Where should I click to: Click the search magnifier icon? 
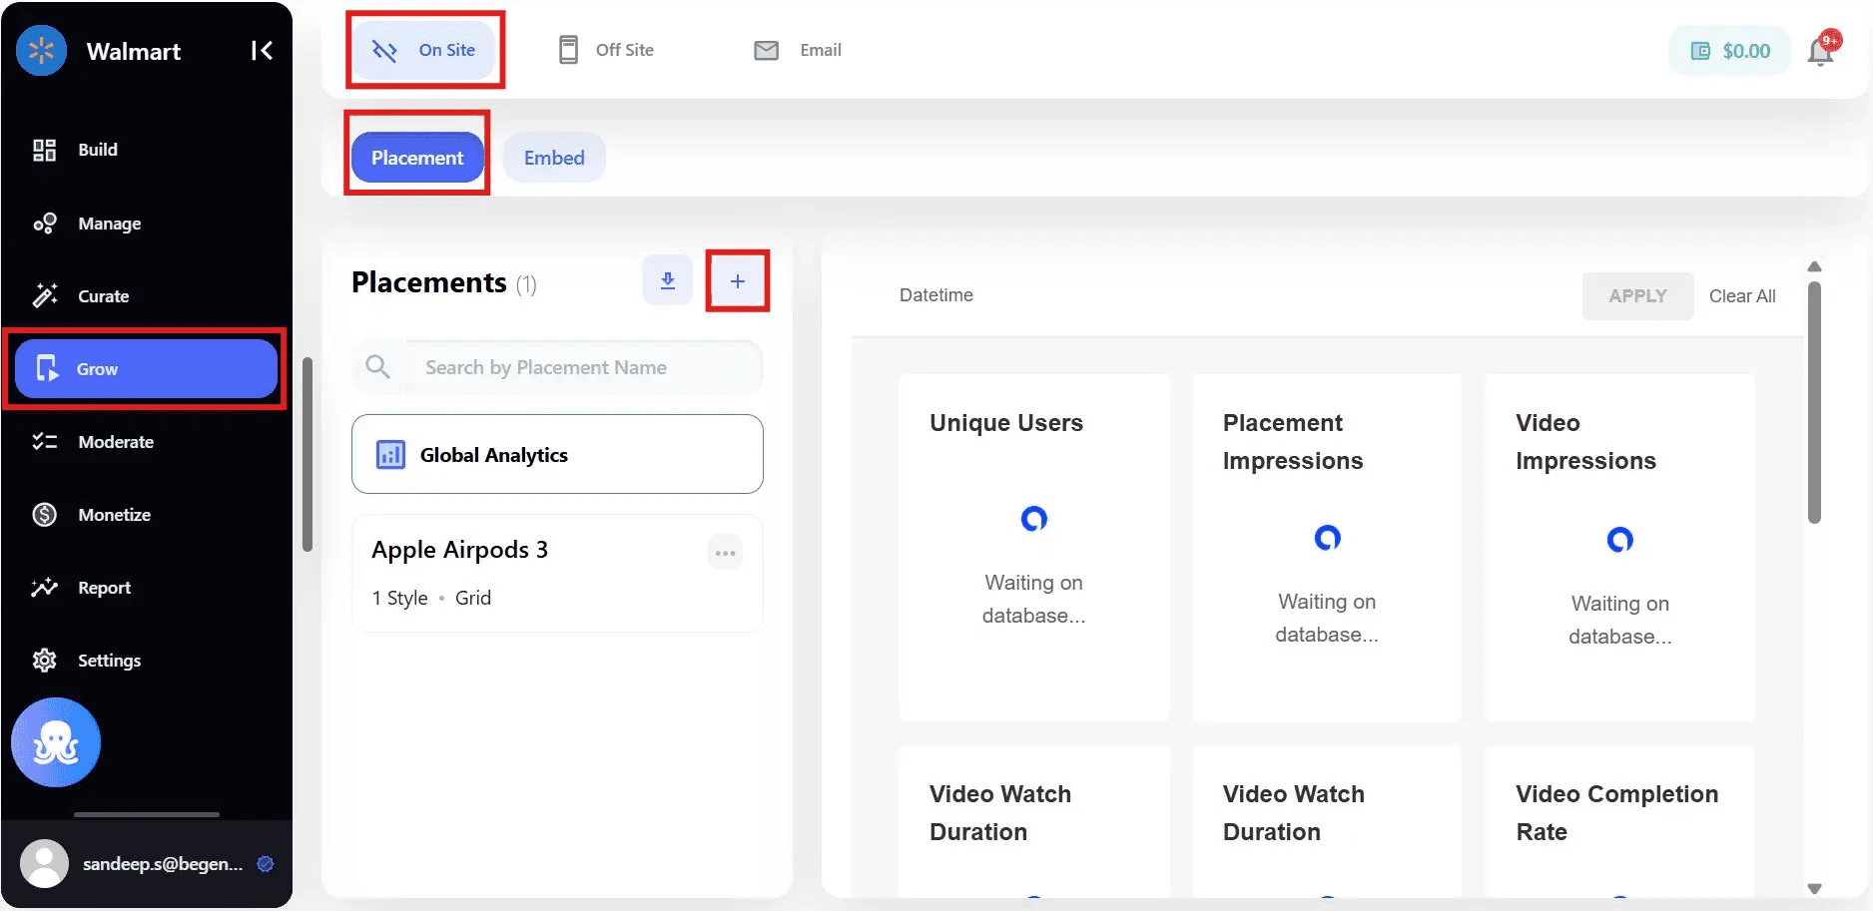(x=378, y=367)
